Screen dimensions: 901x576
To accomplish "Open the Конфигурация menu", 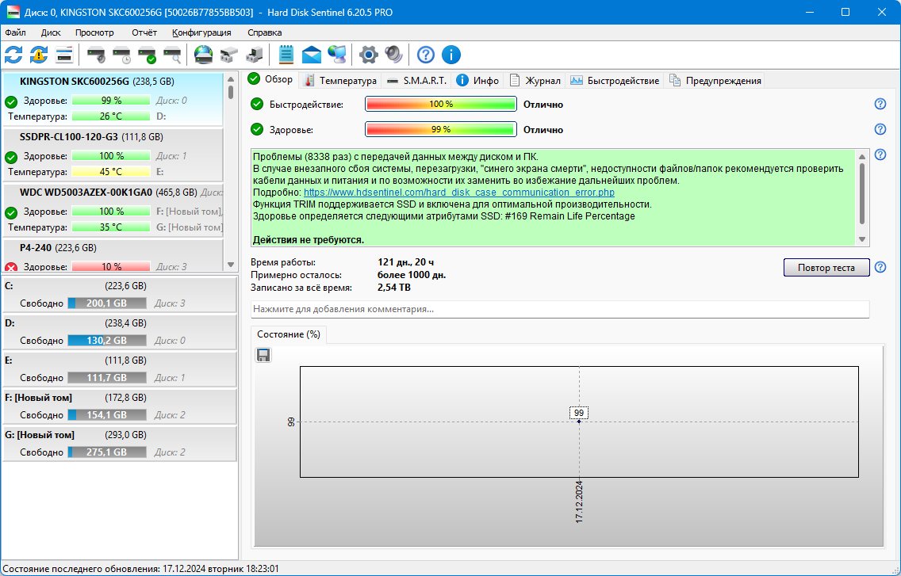I will point(201,32).
